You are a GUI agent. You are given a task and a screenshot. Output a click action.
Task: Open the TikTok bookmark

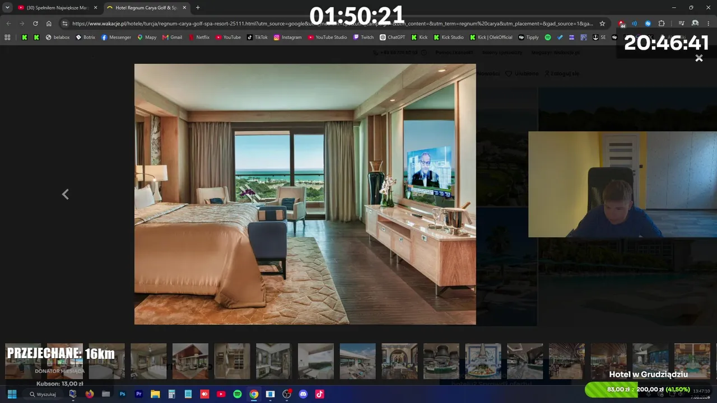(x=258, y=38)
